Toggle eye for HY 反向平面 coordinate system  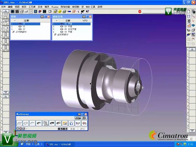click(62, 29)
